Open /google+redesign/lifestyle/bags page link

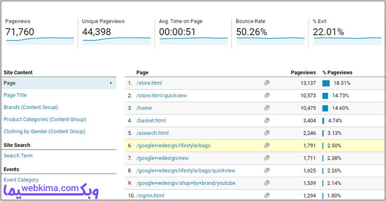173,146
